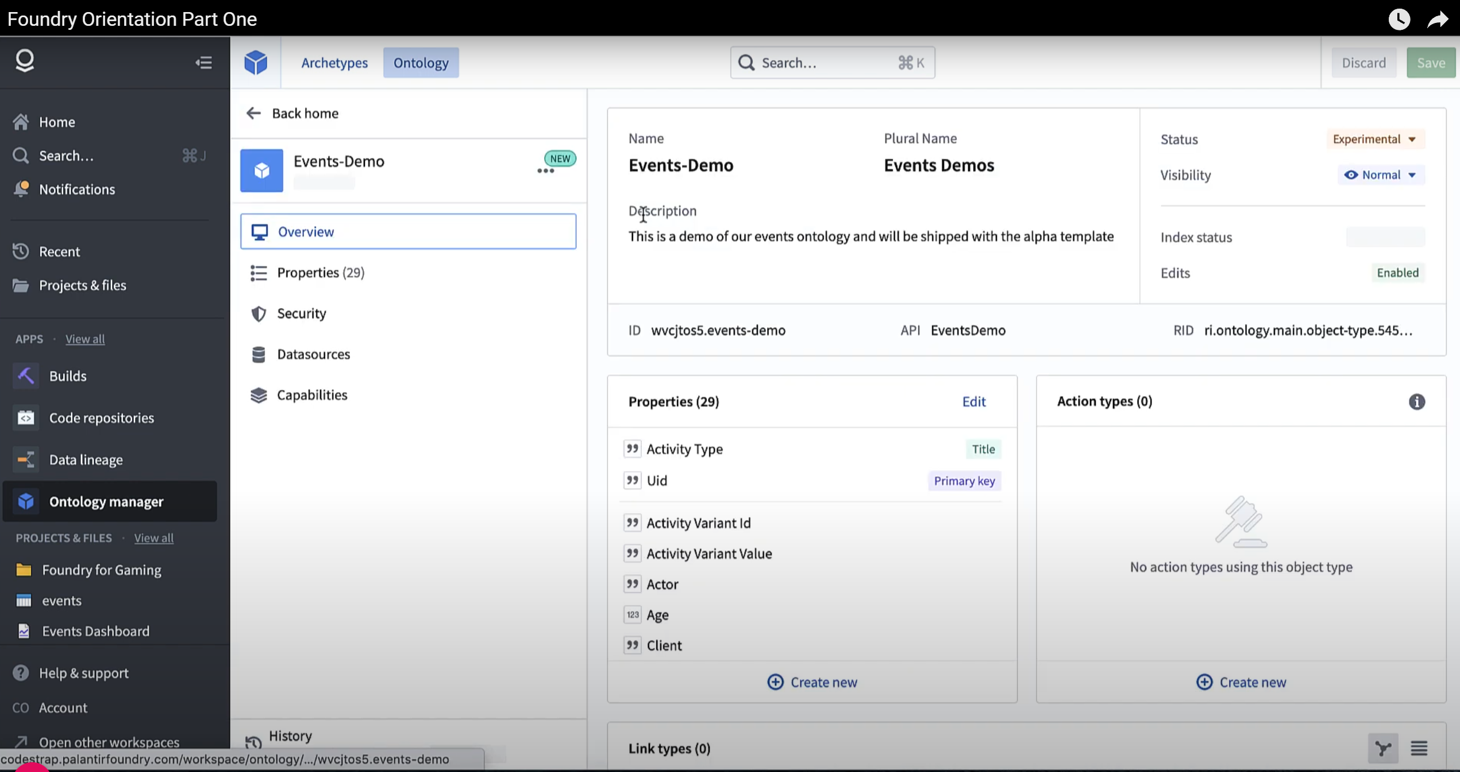Screen dimensions: 1460x772
Task: Select Properties (29) in the left menu
Action: 408,273
